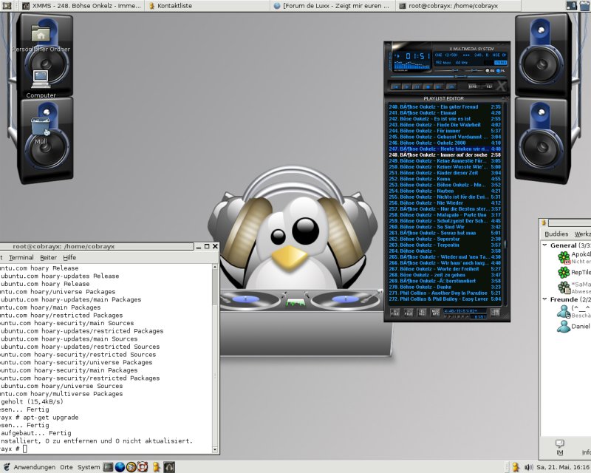Skip to next track in XMMS
The width and height of the screenshot is (591, 473).
[x=438, y=86]
